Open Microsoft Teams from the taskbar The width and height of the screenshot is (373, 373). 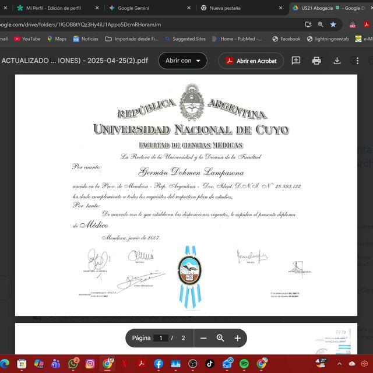[56, 364]
